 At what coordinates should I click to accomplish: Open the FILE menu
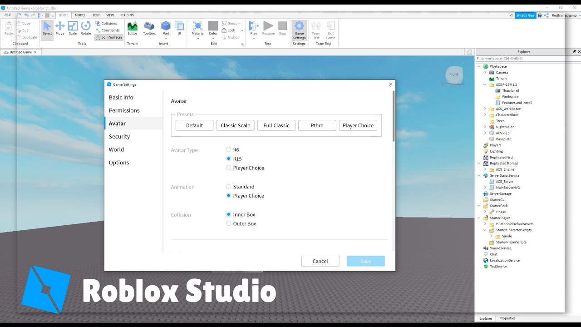coord(8,15)
